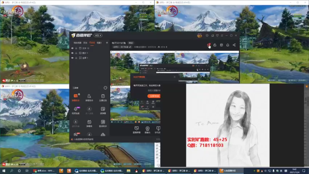This screenshot has height=174, width=309.
Task: Select the 文本 13 source row
Action: click(x=90, y=48)
